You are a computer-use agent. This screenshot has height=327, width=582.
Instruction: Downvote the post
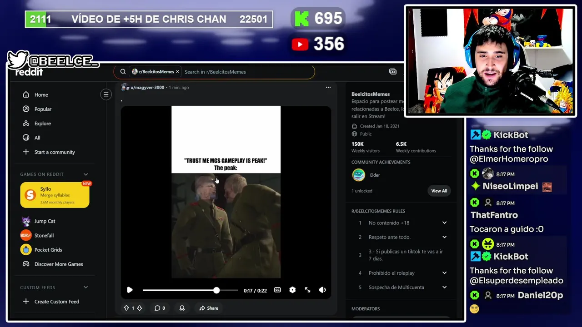[x=140, y=308]
